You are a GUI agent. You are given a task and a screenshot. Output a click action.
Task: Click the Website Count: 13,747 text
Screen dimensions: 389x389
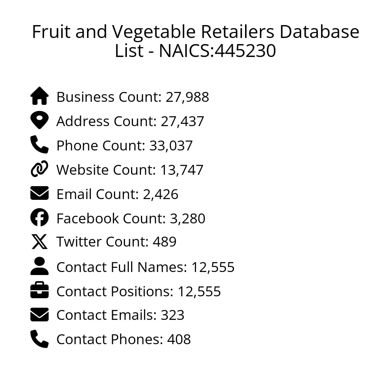(x=130, y=170)
